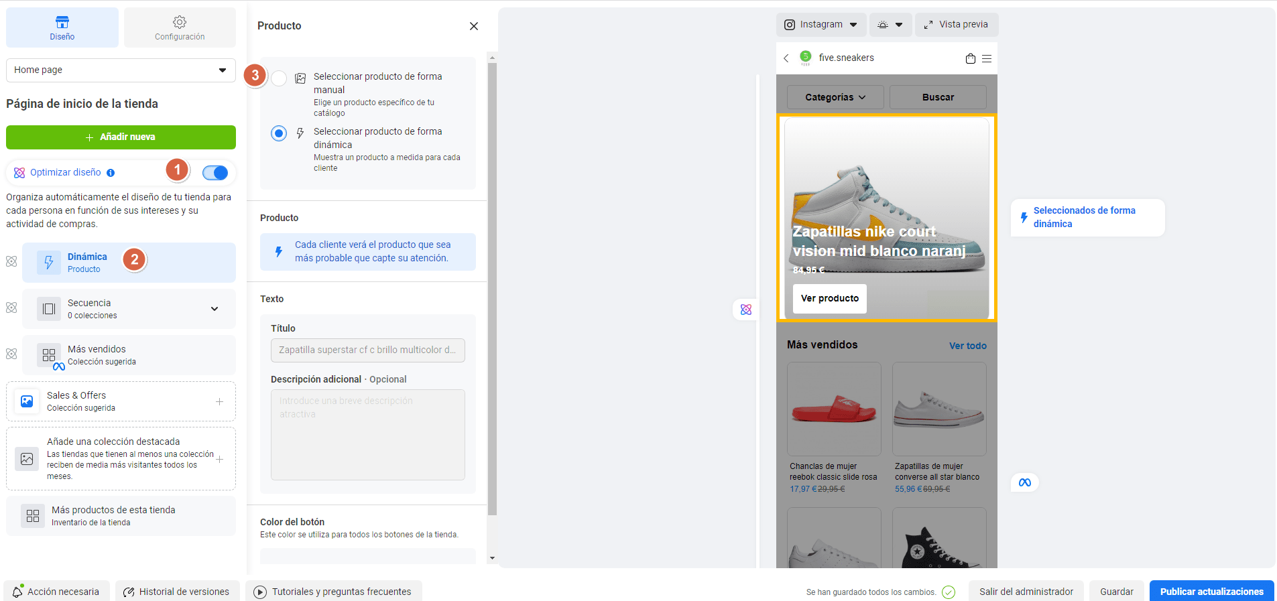Click the Descripción adicional text area
Viewport: 1277px width, 601px height.
[367, 434]
